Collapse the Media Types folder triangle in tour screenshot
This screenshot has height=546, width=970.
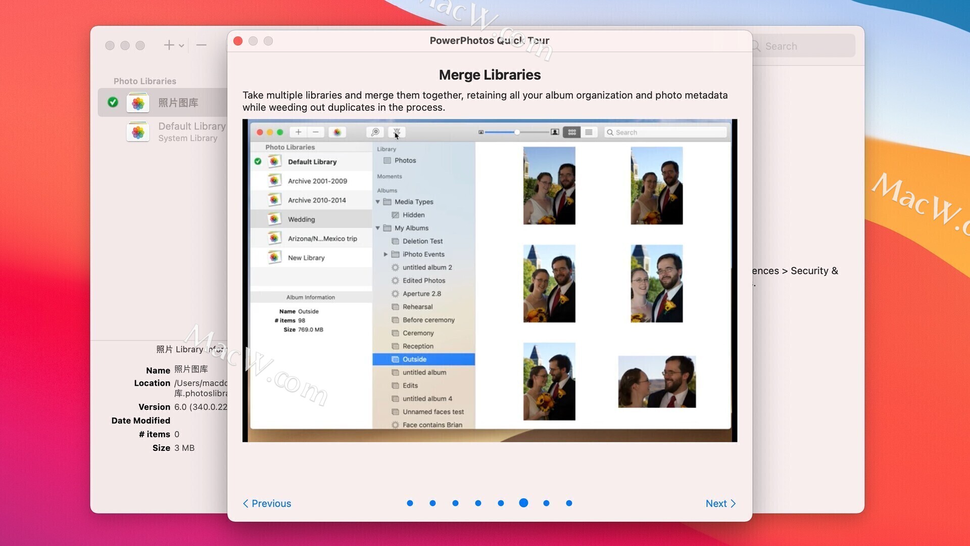coord(378,202)
